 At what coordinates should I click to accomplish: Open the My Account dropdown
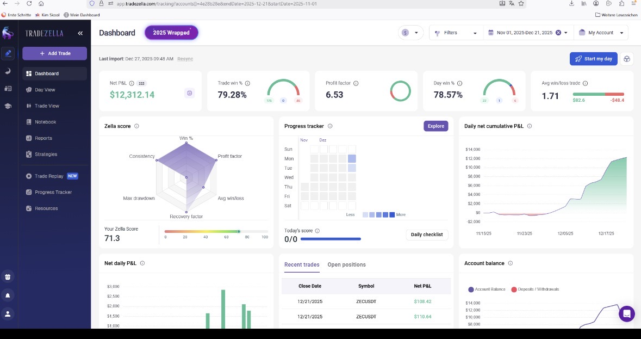601,33
